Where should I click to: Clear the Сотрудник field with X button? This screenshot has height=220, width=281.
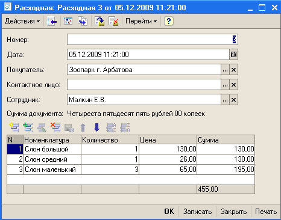233,100
